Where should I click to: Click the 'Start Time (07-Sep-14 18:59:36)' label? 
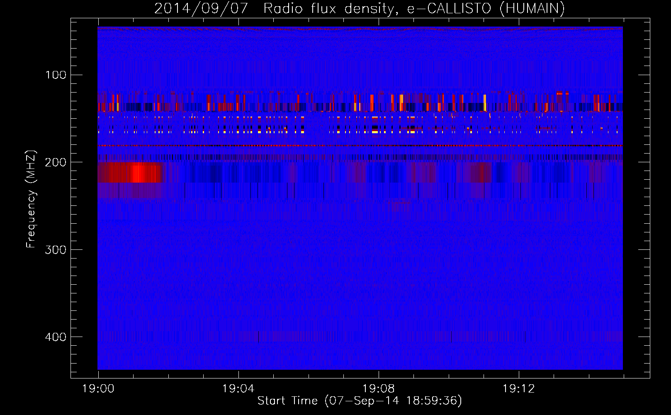coord(360,401)
